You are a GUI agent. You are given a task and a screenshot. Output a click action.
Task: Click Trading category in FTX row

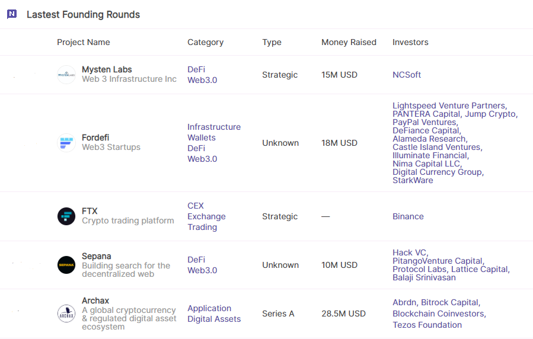click(202, 227)
